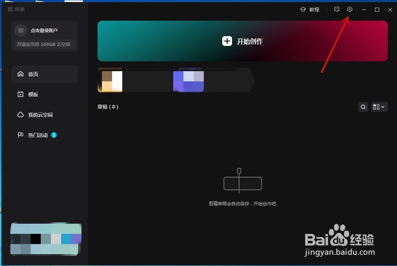
Task: Click the plus icon in 开始创作
Action: 227,41
